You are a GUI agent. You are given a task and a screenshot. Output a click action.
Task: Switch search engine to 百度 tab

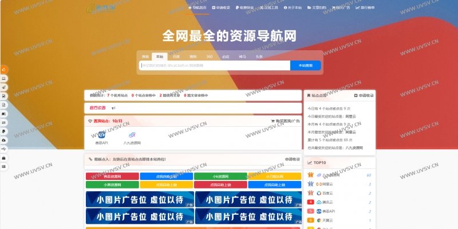point(176,57)
